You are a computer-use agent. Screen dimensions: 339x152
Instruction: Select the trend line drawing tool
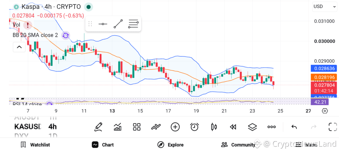click(118, 24)
